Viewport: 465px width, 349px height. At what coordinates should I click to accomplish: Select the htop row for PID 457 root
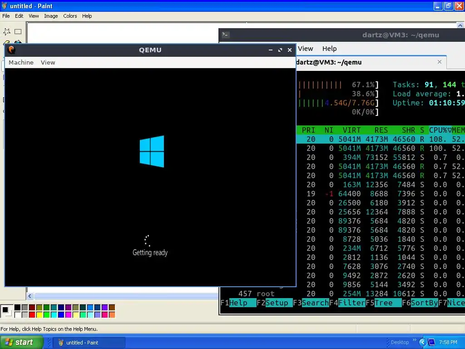(x=342, y=294)
